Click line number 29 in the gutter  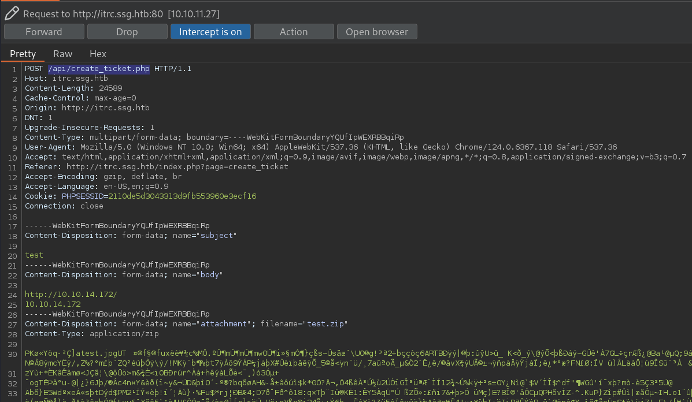(12, 345)
